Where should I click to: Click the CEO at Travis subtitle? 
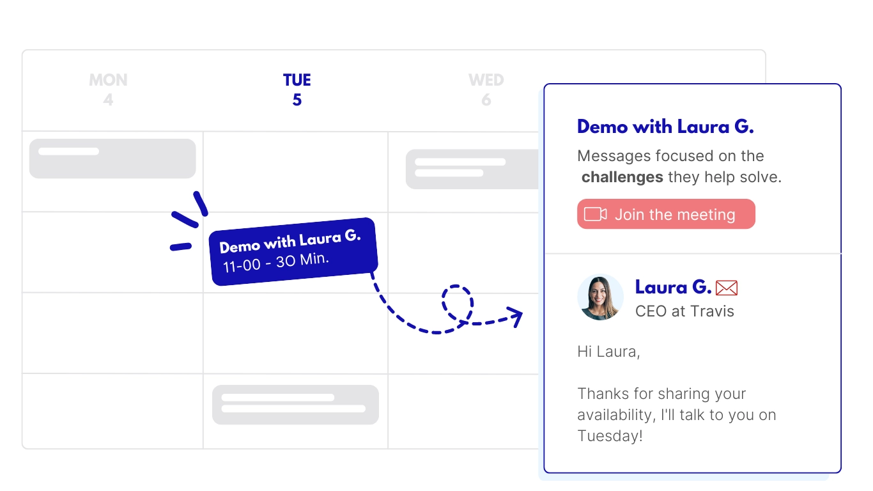tap(684, 311)
